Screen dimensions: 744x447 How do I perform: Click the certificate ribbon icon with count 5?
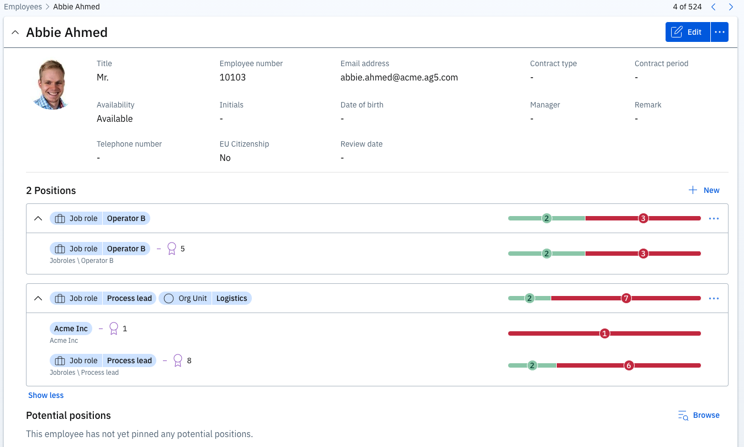(172, 249)
